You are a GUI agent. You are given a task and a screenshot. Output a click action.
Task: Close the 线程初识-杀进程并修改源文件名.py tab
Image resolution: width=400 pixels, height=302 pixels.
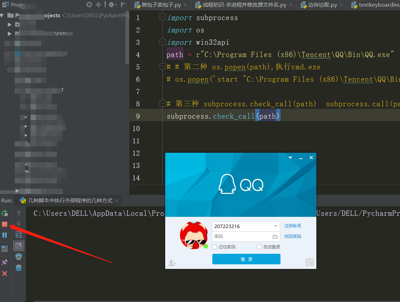(291, 5)
